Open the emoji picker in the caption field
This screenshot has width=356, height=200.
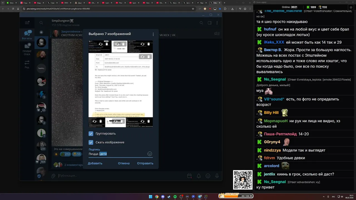[x=150, y=154]
